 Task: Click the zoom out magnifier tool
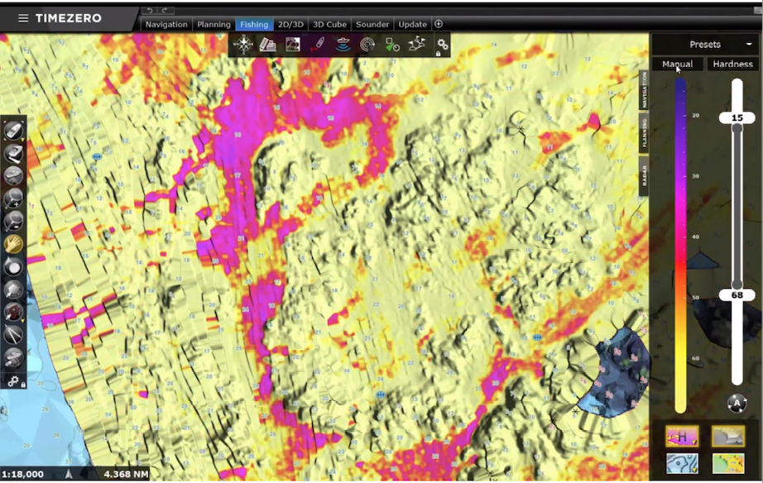tap(14, 221)
